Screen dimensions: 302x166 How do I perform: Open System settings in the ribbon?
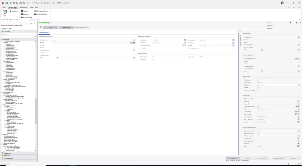(24, 11)
